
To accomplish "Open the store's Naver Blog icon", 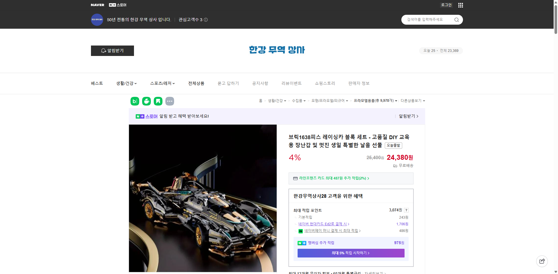I will click(x=135, y=101).
